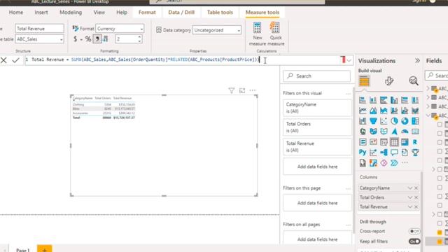
Task: Apply the percentage format
Action: coord(88,39)
